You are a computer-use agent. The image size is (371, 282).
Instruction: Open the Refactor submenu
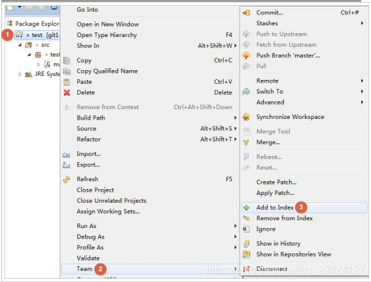[x=150, y=139]
